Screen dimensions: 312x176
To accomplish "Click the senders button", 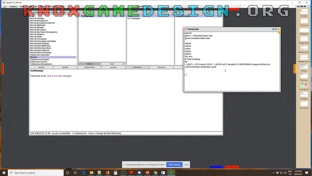I will point(65,67).
